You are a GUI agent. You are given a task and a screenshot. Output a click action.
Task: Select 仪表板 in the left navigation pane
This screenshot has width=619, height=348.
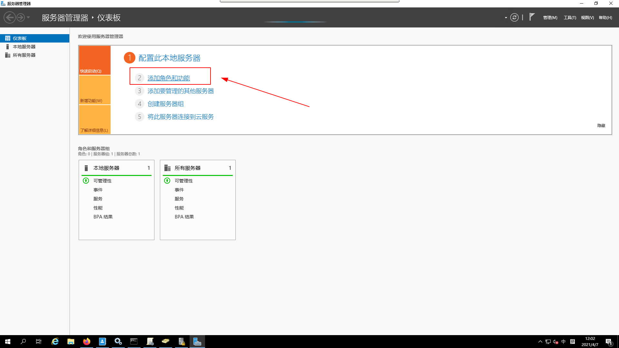[x=21, y=38]
